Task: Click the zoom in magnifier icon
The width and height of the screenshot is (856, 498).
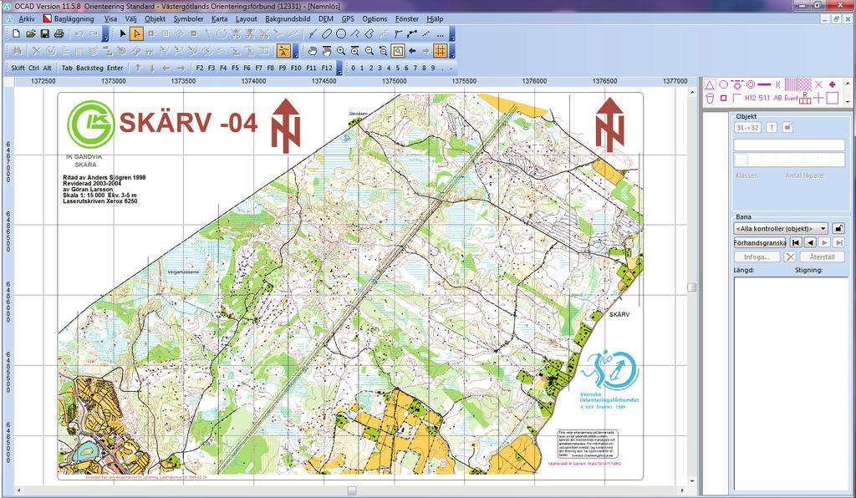Action: pyautogui.click(x=341, y=51)
